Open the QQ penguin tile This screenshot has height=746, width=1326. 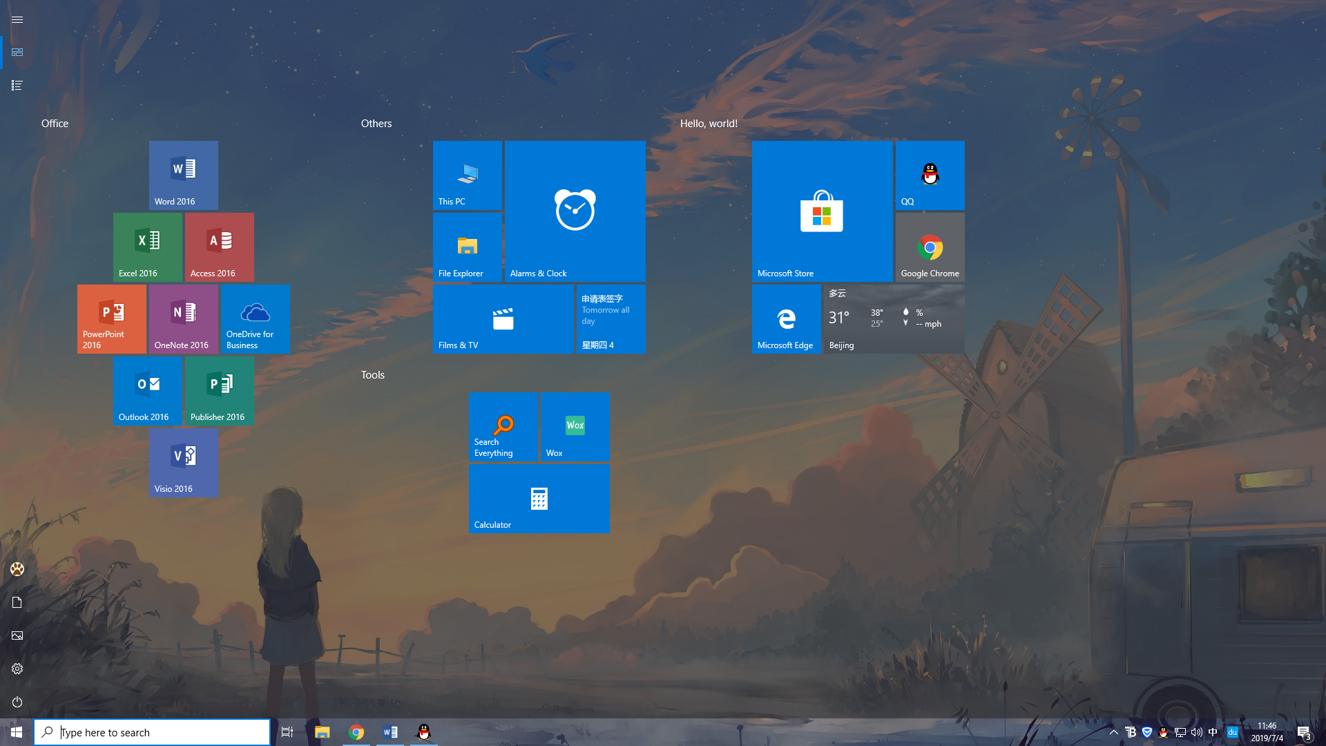coord(930,175)
